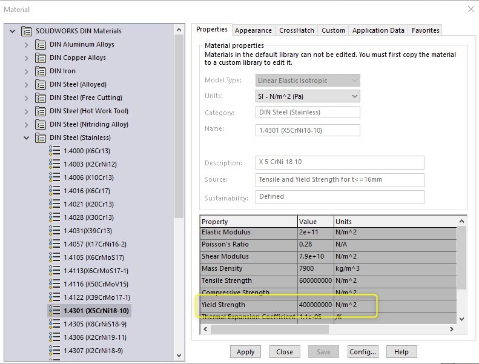The width and height of the screenshot is (479, 364).
Task: Click the material tree scroll-down arrow
Action: (x=179, y=355)
